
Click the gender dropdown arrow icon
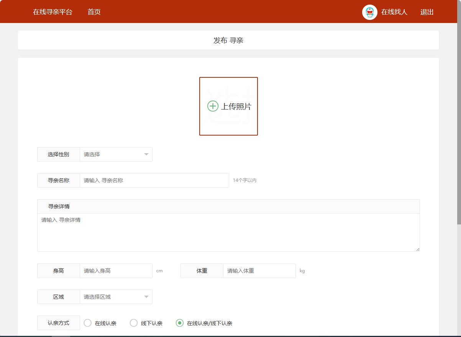click(146, 154)
